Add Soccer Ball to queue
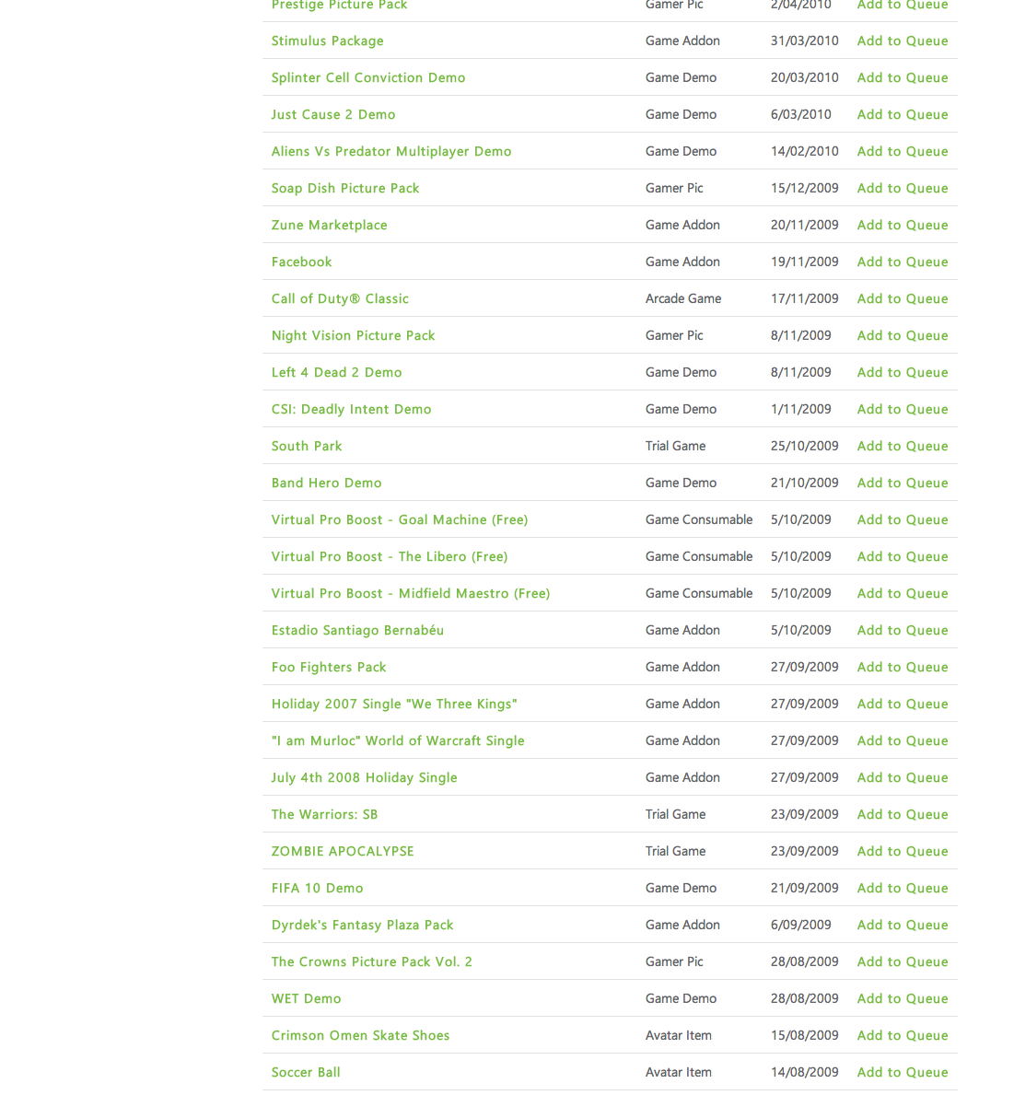Image resolution: width=1014 pixels, height=1095 pixels. point(903,1073)
